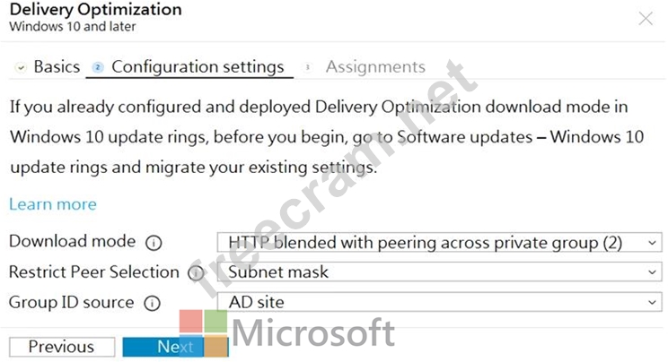
Task: Open the Download mode dropdown field
Action: pyautogui.click(x=439, y=243)
